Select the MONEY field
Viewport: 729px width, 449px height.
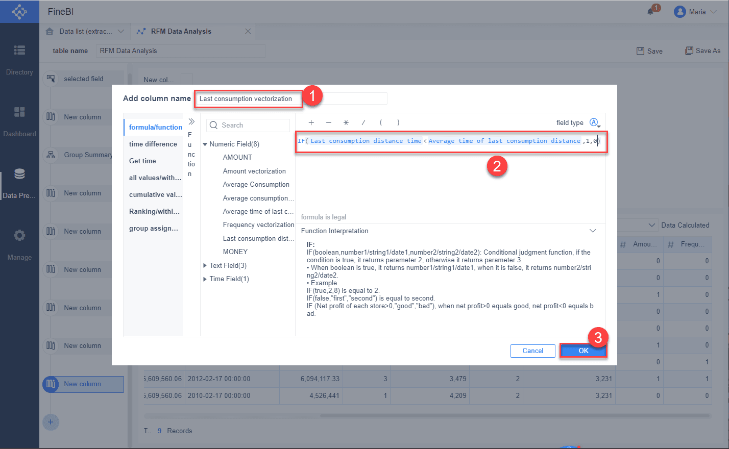pyautogui.click(x=235, y=252)
